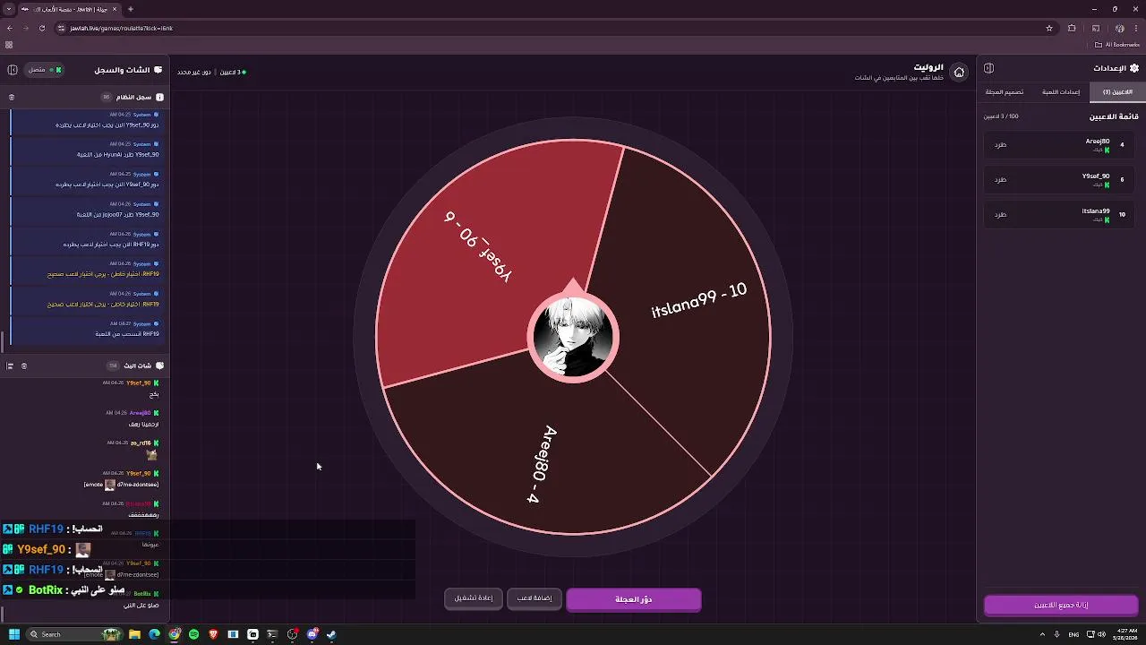Open File Explorer from the taskbar
Screen dimensions: 1146x645
[134, 634]
